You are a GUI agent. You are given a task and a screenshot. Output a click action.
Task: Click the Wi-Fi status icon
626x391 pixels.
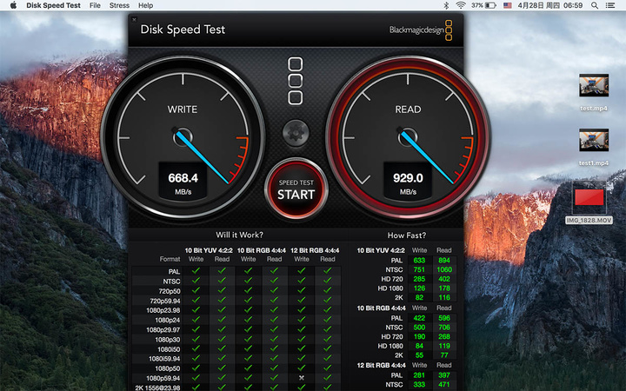click(x=461, y=5)
